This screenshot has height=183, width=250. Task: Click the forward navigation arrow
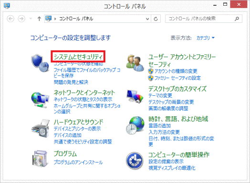coord(21,19)
